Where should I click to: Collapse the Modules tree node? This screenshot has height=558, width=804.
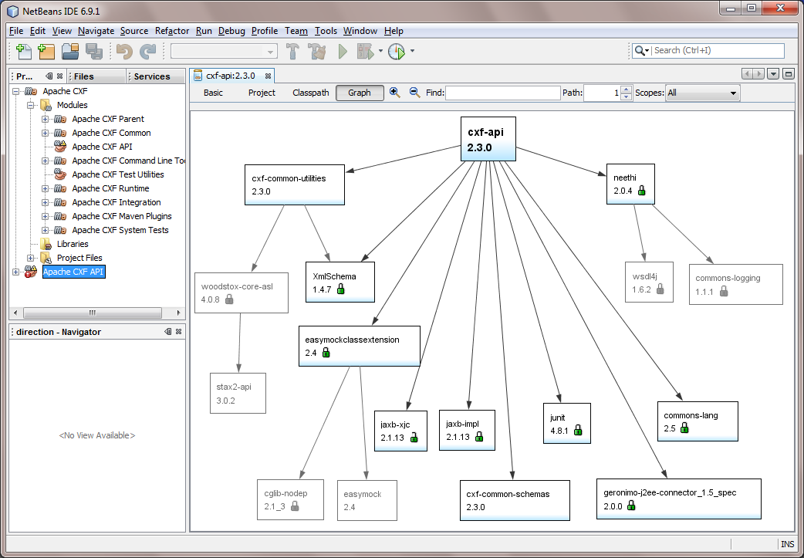tap(31, 105)
